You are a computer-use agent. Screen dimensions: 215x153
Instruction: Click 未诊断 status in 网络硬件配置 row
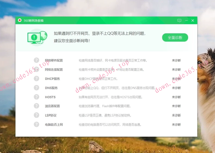coord(176,60)
